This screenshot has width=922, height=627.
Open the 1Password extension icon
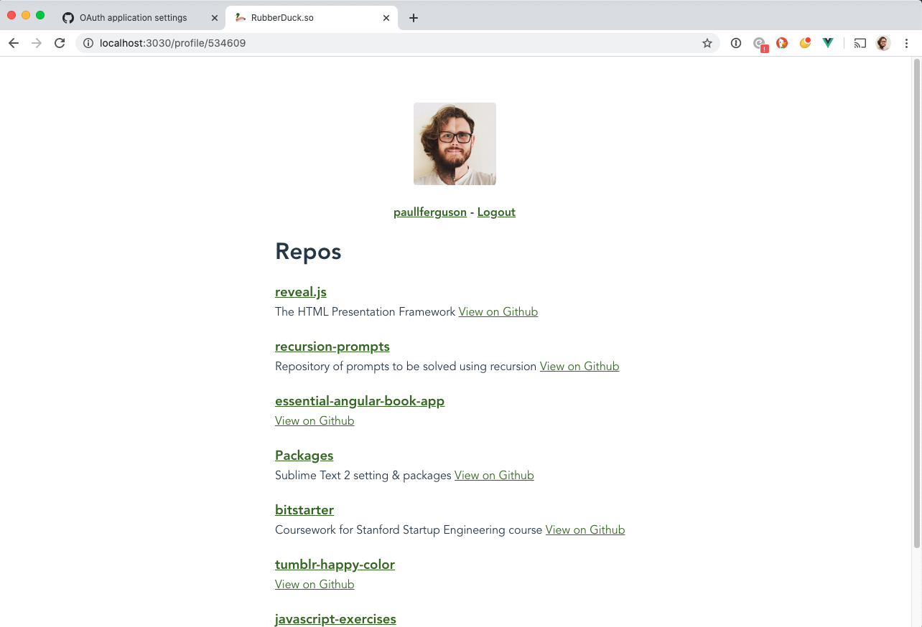(736, 43)
